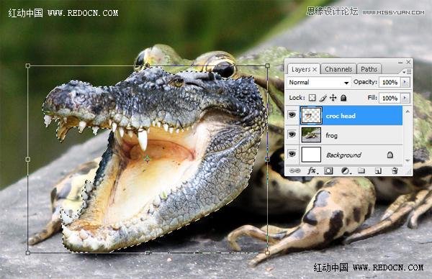Hide the croc head layer
Image resolution: width=432 pixels, height=279 pixels.
[x=292, y=115]
